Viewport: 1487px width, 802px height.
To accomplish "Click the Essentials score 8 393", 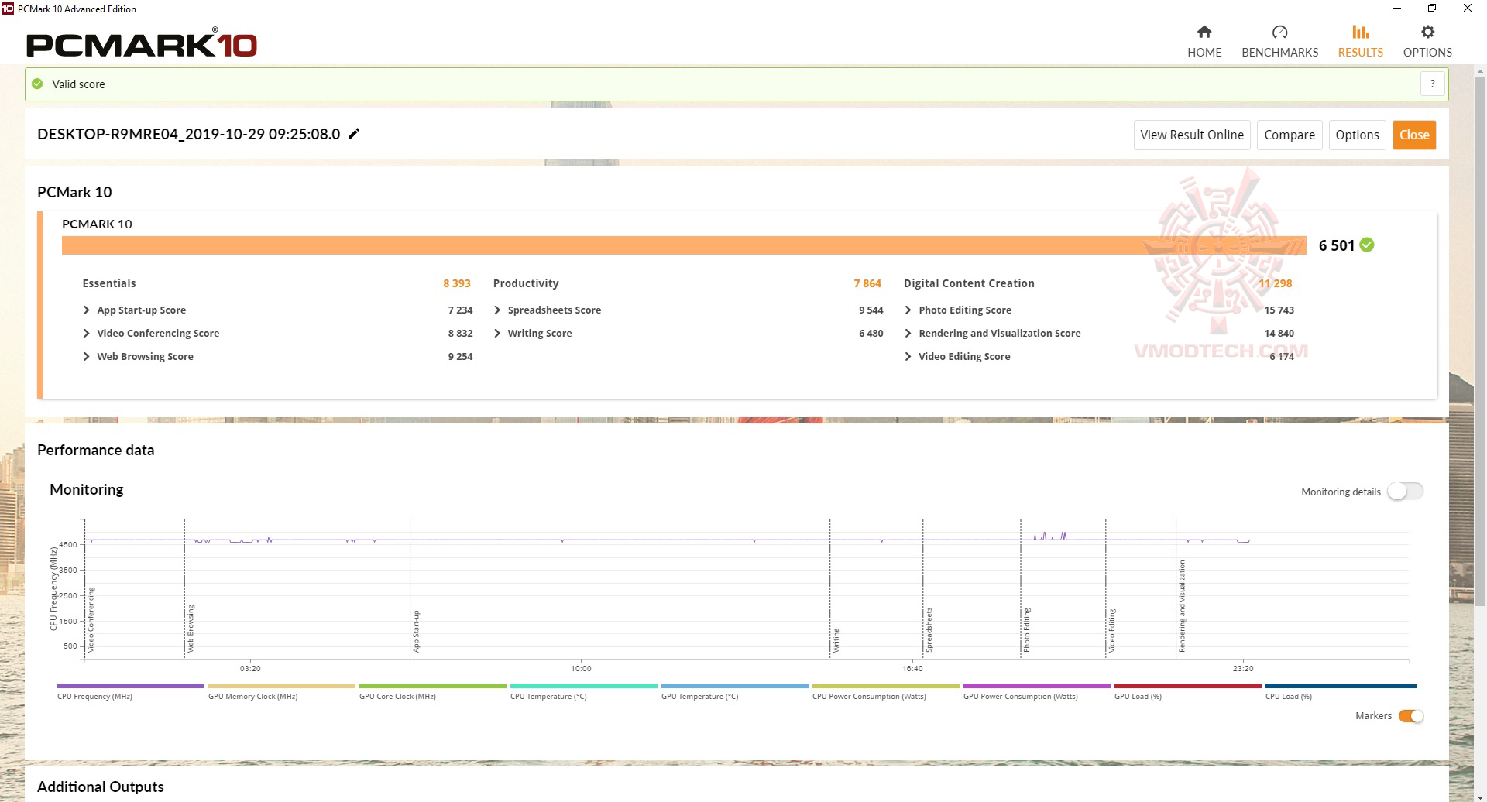I will pyautogui.click(x=457, y=283).
